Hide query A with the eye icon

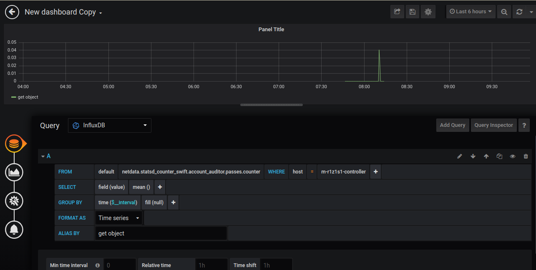[513, 156]
